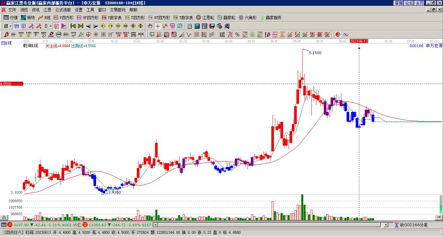443x237 pixels.
Task: Toggle the 权 price adjustment button
Action: (x=56, y=26)
